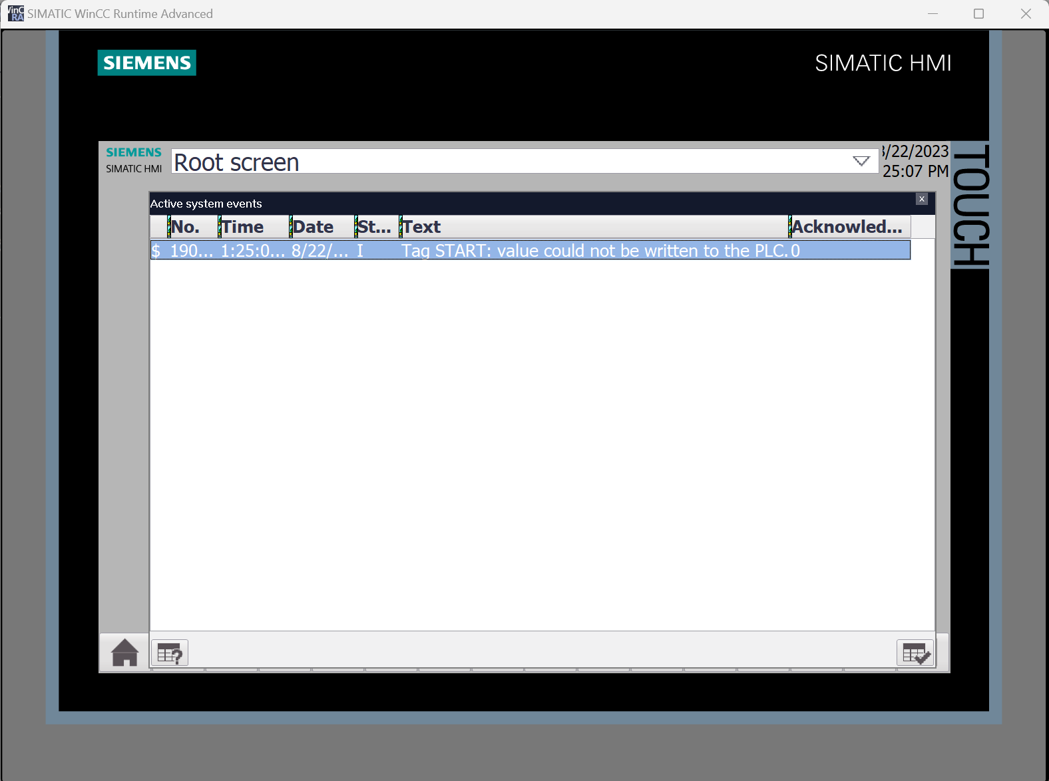Click the 1:25:0... time cell
Image resolution: width=1049 pixels, height=781 pixels.
[253, 251]
